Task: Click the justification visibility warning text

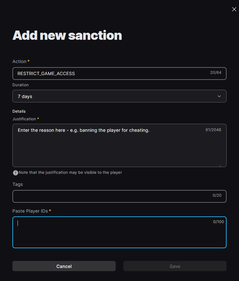Action: point(70,172)
